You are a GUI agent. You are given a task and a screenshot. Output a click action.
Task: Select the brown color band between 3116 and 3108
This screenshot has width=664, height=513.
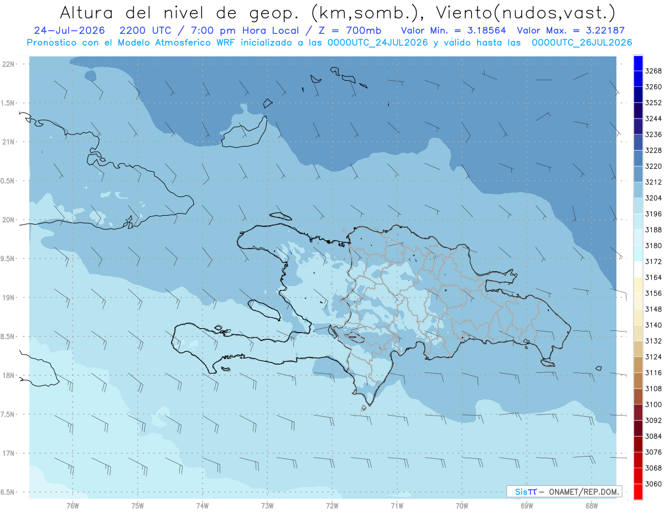pyautogui.click(x=638, y=381)
